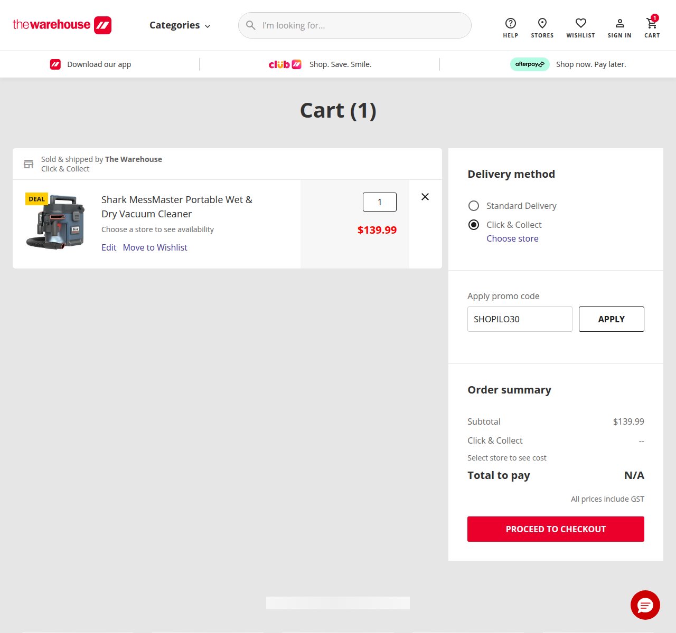Open Shop now. Pay later. link
The height and width of the screenshot is (633, 676).
point(591,64)
